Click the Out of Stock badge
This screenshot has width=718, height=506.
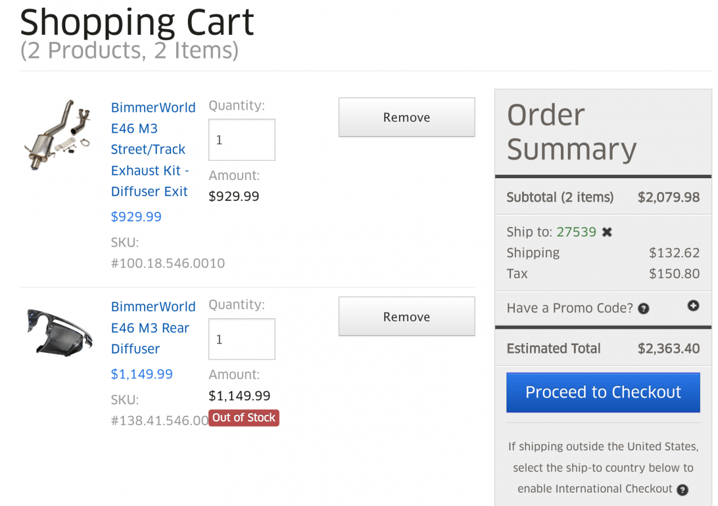[x=244, y=418]
